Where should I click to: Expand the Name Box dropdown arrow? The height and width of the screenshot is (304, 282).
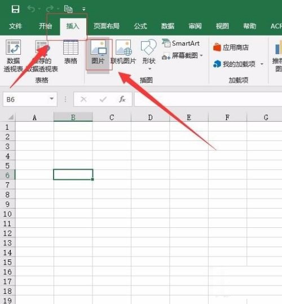pos(51,99)
